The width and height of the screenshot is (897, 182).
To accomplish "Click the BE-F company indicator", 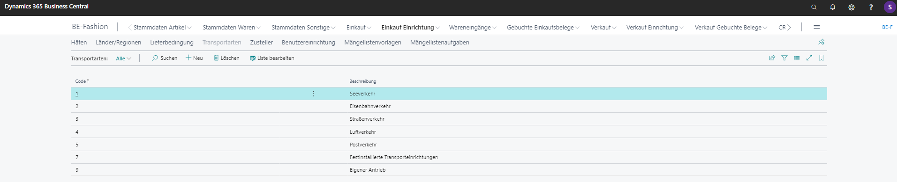I will click(887, 27).
